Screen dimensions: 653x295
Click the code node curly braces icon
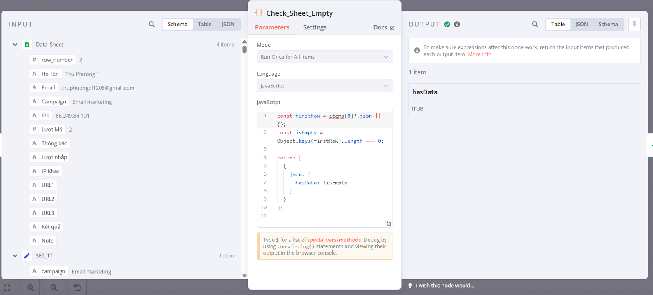coord(259,13)
